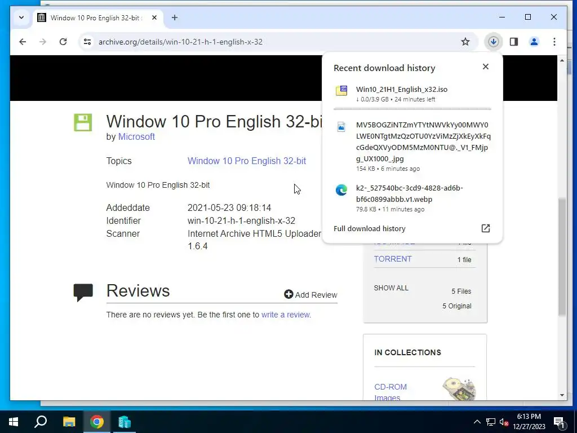Open the MV5BOGZiNTZm jpg download entry

coord(412,147)
